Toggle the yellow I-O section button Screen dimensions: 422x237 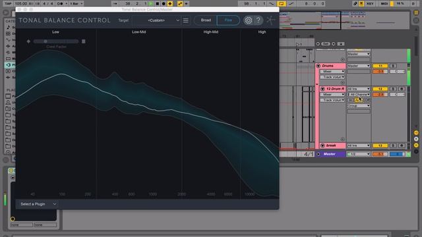(416, 133)
